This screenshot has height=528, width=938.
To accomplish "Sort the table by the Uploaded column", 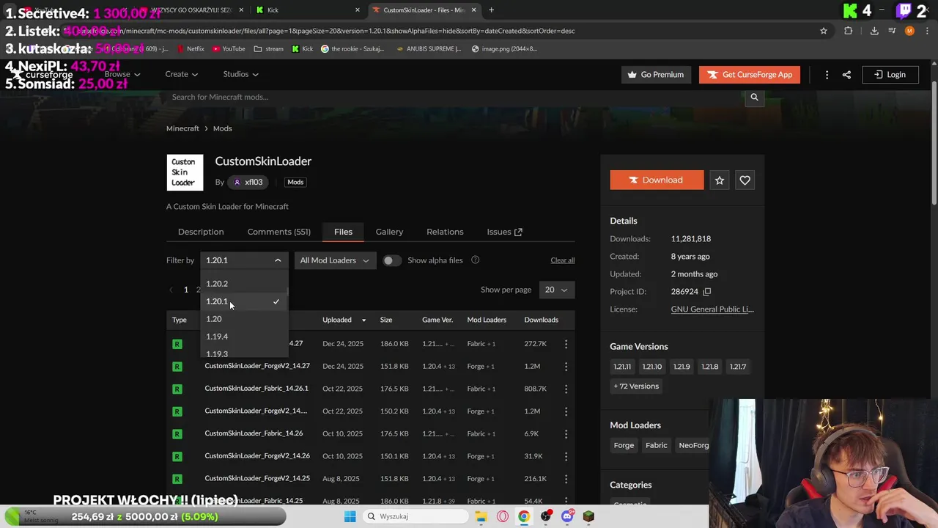I will [x=344, y=320].
